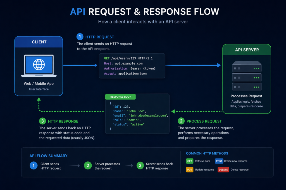
Task: Click the API SERVER panel header
Action: 247,50
